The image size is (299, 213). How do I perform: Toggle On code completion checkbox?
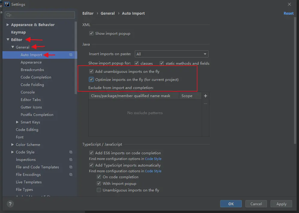(x=99, y=177)
